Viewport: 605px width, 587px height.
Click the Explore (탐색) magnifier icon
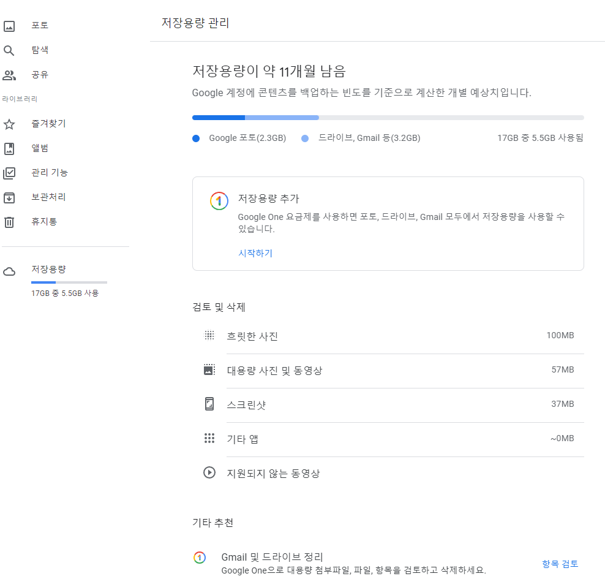9,51
